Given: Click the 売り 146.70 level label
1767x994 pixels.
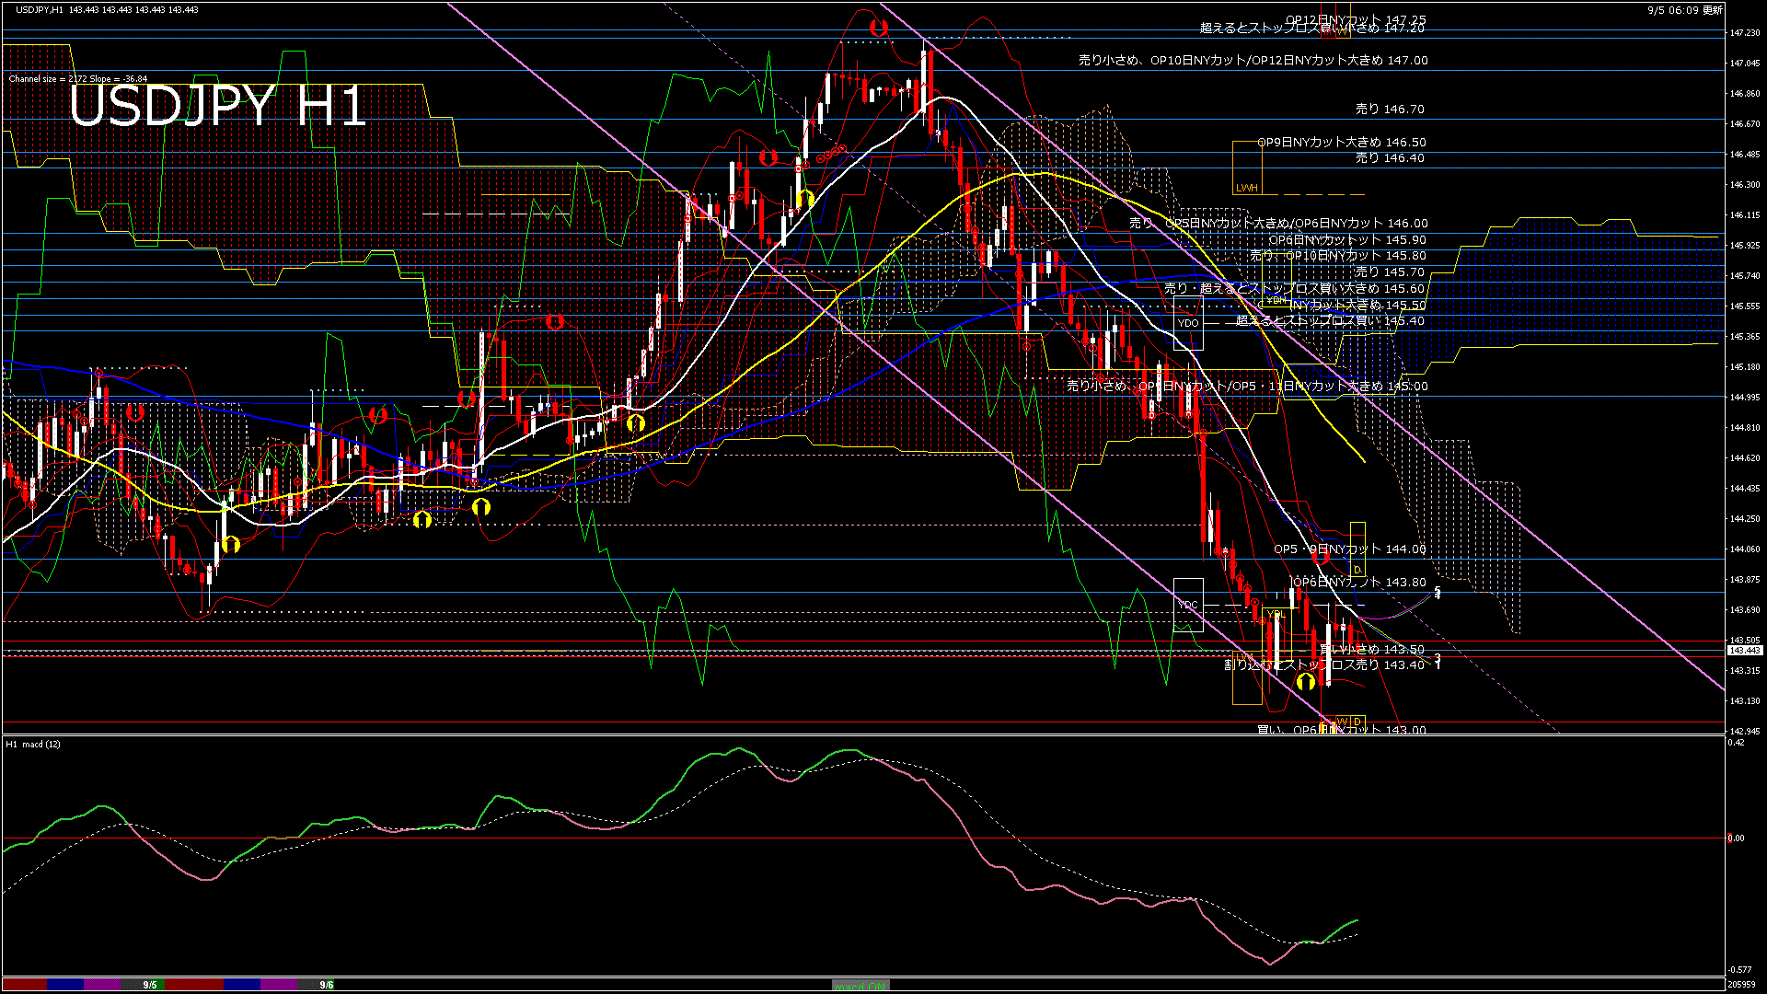Looking at the screenshot, I should pyautogui.click(x=1390, y=109).
